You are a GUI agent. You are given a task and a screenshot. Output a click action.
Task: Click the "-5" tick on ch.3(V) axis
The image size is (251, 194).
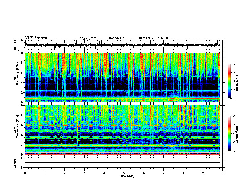click(21, 168)
